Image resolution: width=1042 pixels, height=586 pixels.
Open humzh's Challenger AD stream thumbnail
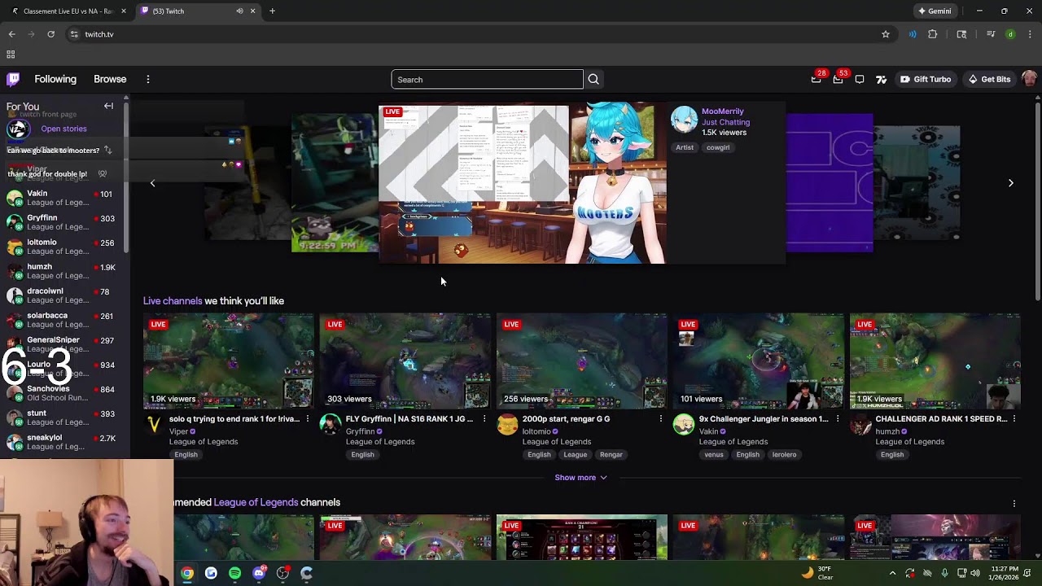(x=935, y=361)
